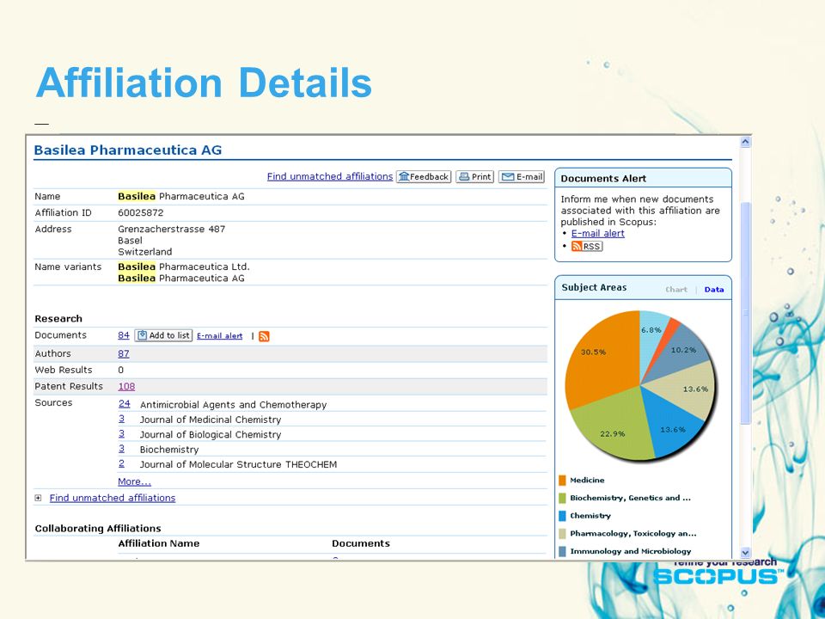Open the top Find unmatched affiliations link
Screen dimensions: 825x619
(x=330, y=176)
